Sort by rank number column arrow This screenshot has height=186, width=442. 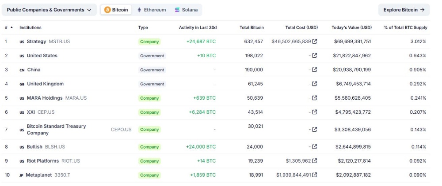tap(11, 27)
